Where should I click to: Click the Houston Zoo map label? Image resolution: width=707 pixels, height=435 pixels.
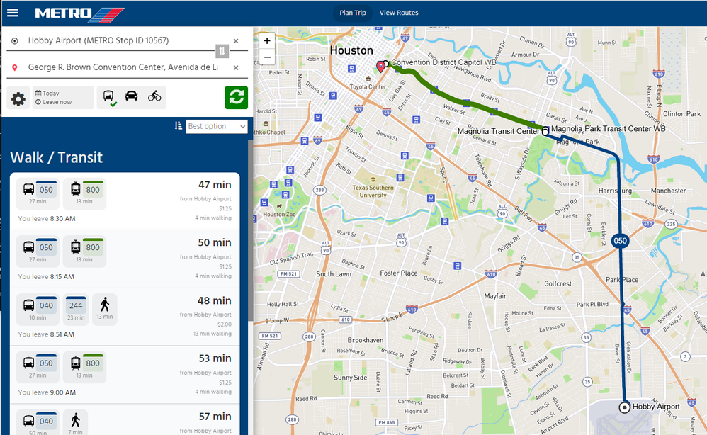(x=280, y=214)
